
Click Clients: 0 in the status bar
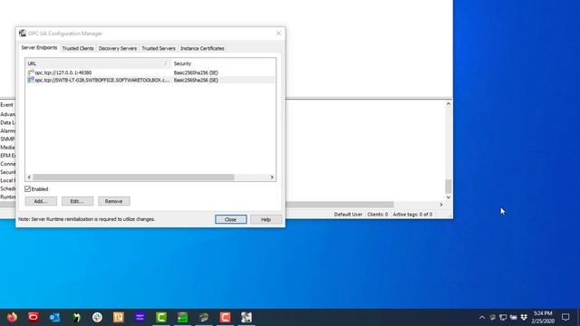point(377,215)
